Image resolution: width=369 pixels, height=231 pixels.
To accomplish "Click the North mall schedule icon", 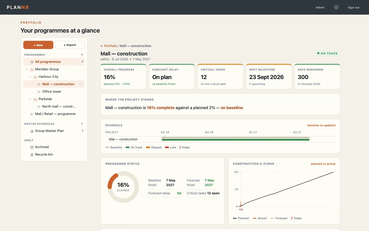I will (39, 107).
